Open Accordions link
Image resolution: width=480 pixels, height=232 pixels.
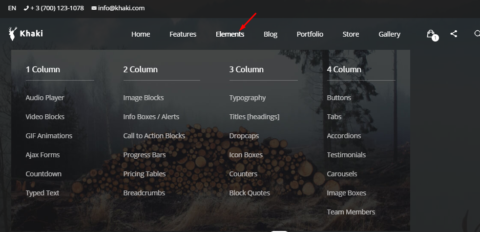coord(344,136)
